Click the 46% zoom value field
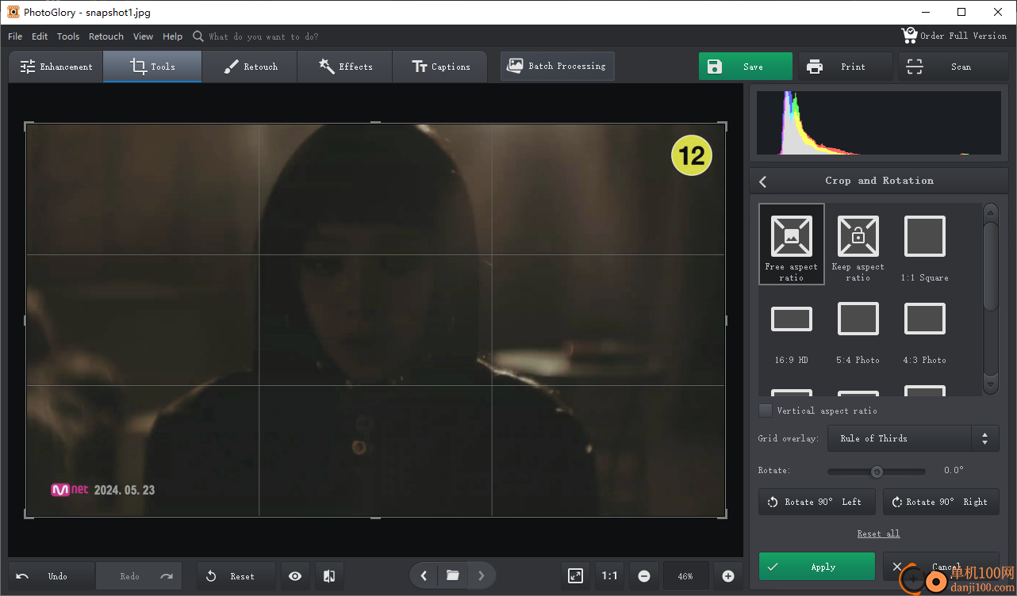This screenshot has width=1017, height=596. click(x=686, y=576)
